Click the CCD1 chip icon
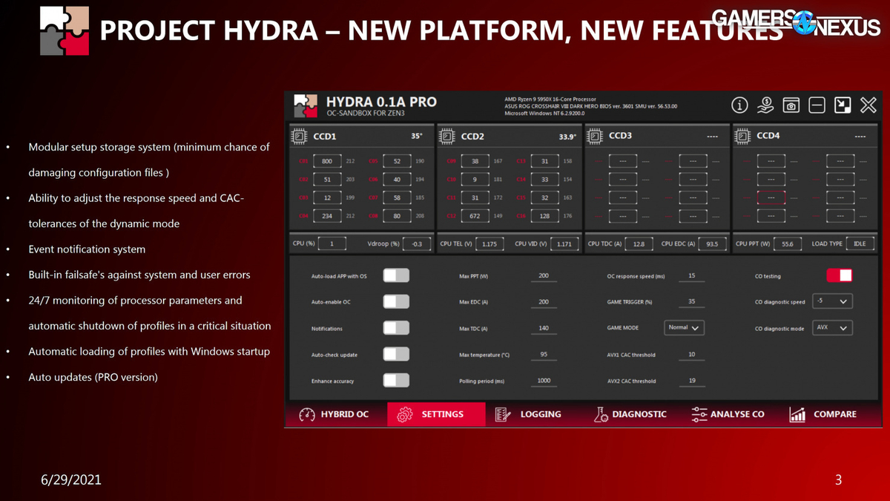Viewport: 890px width, 501px height. [x=299, y=137]
